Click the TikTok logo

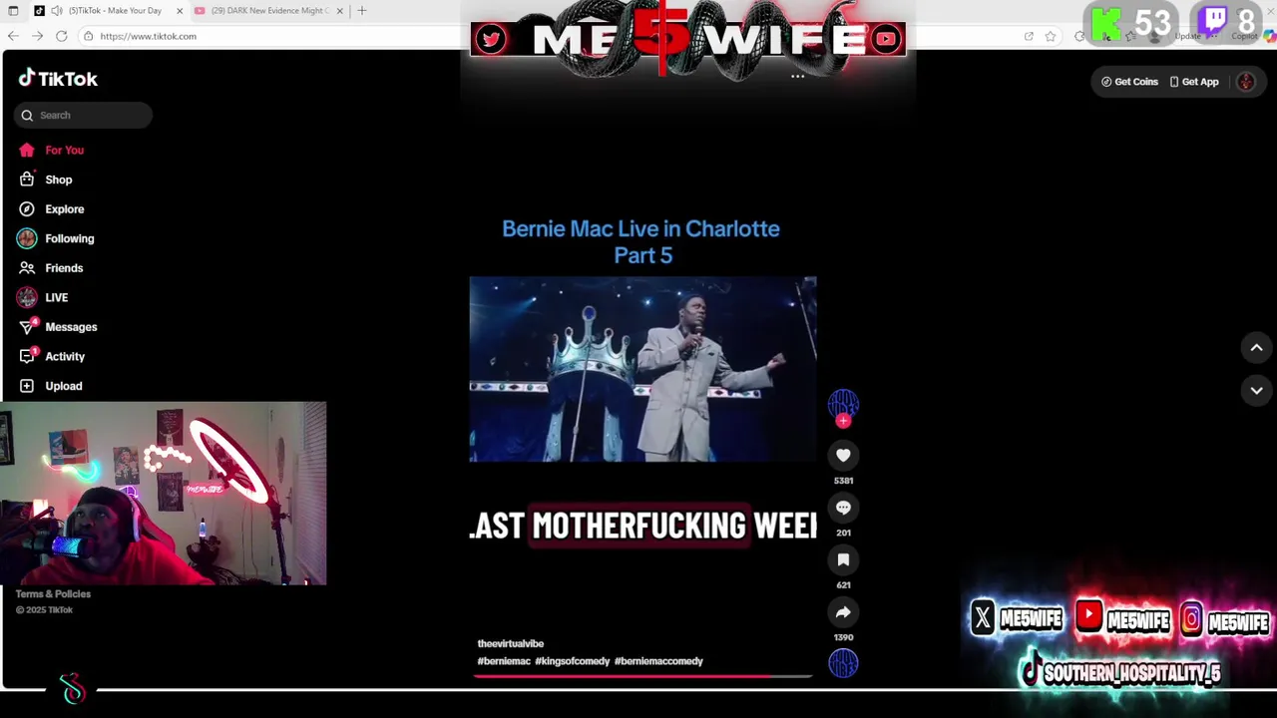pyautogui.click(x=58, y=79)
